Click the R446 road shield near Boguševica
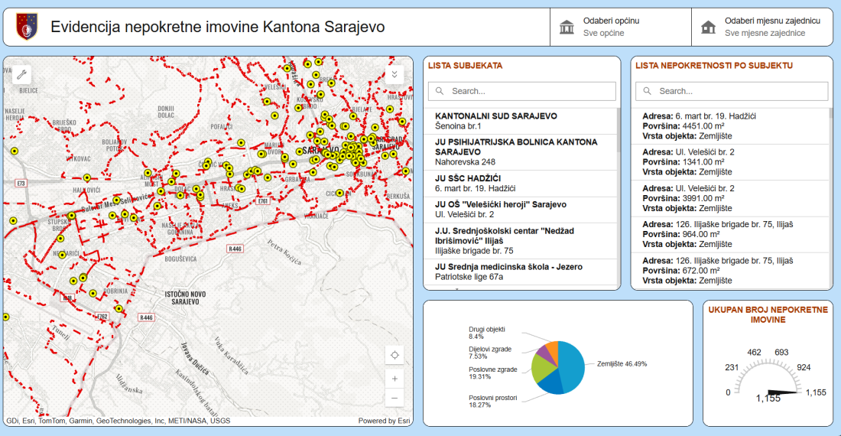This screenshot has width=841, height=436. coord(235,249)
